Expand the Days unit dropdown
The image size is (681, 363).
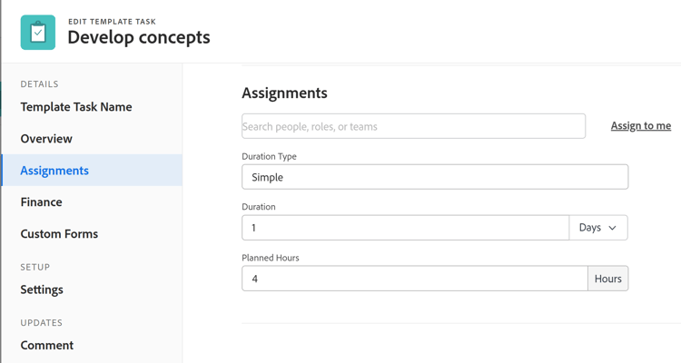pyautogui.click(x=597, y=228)
